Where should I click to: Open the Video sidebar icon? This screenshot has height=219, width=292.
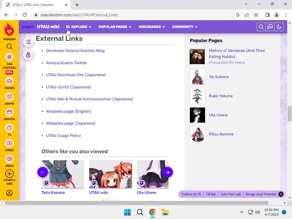[9, 143]
